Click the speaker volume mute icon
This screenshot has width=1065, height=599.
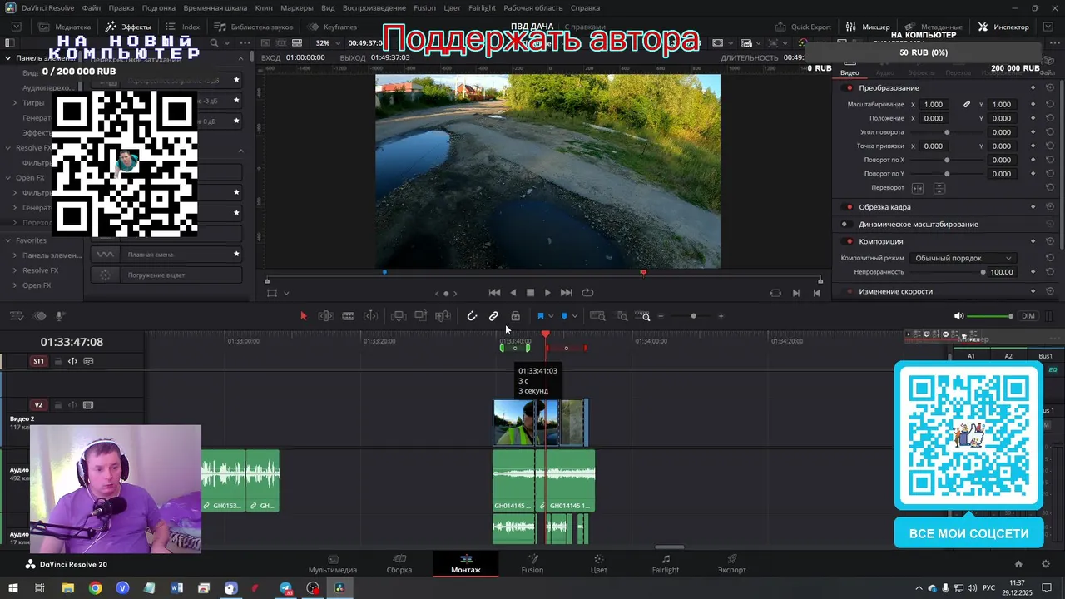tap(958, 316)
